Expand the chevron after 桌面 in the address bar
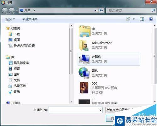This screenshot has width=157, height=126. click(34, 10)
